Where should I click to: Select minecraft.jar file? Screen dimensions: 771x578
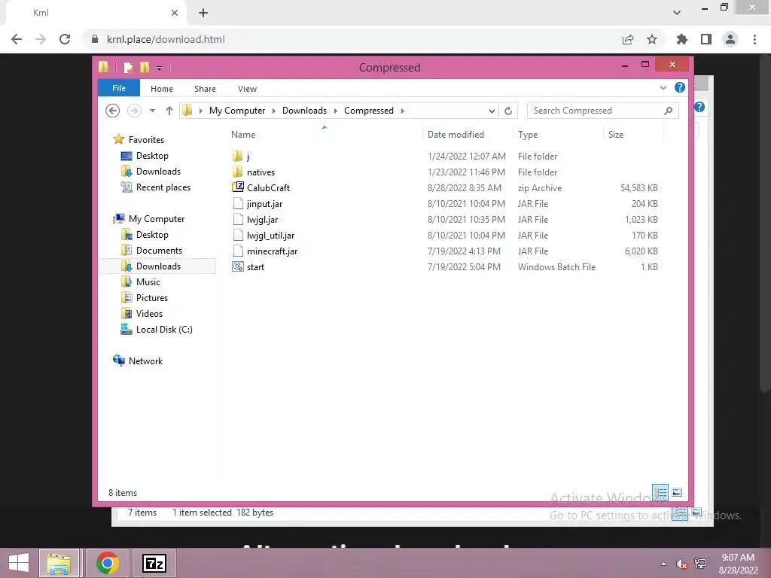tap(272, 251)
